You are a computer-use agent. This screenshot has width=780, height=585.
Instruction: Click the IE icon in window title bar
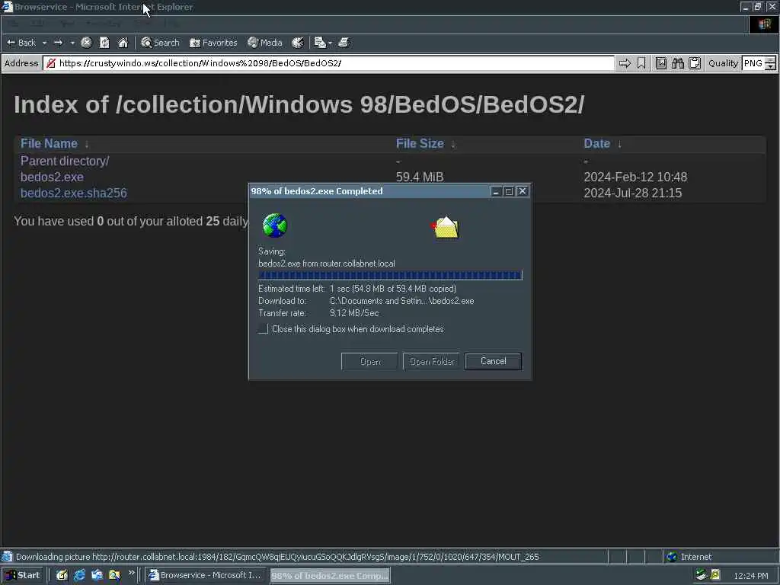(7, 7)
